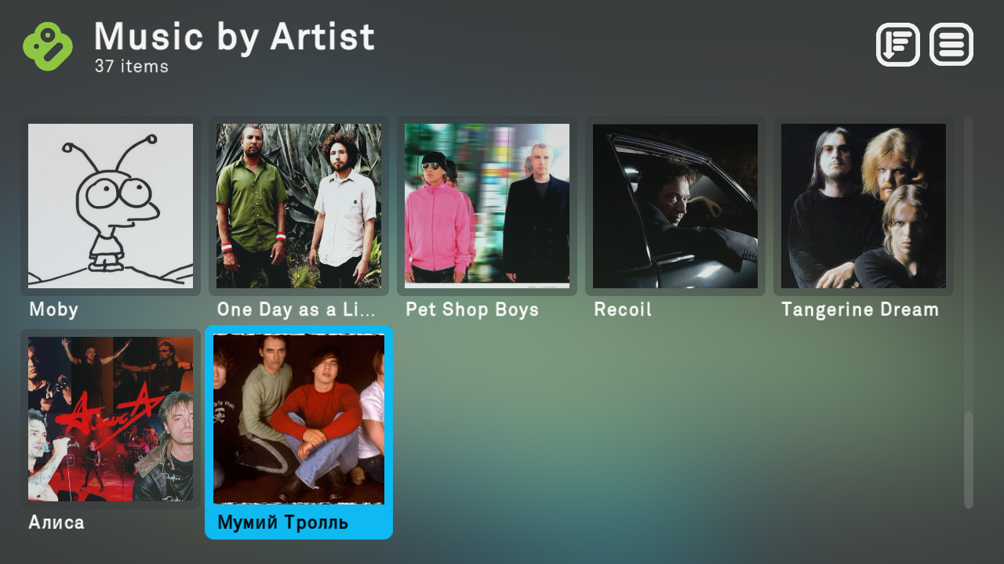Open the Алиса artist cover

point(111,419)
